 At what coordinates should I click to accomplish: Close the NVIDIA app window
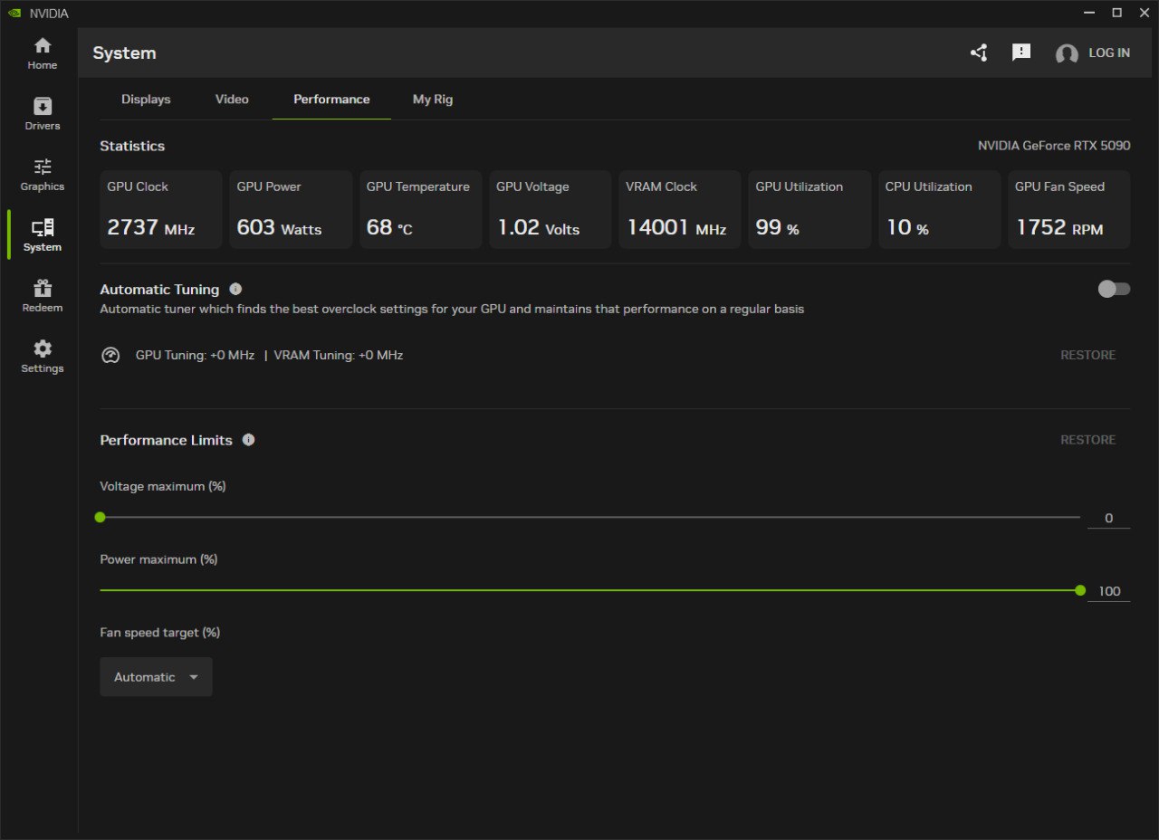(1144, 13)
